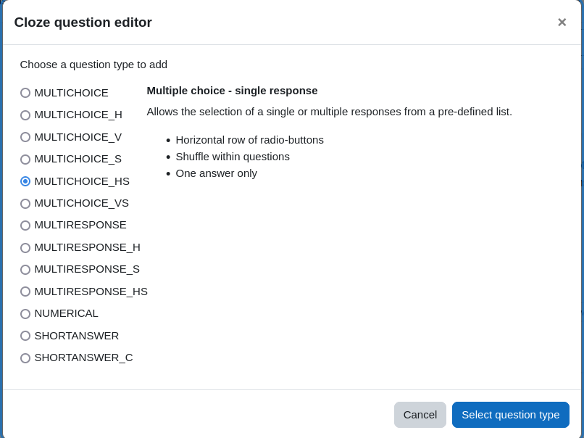This screenshot has width=584, height=438.
Task: Select the SHORTANSWER radio button
Action: point(25,336)
